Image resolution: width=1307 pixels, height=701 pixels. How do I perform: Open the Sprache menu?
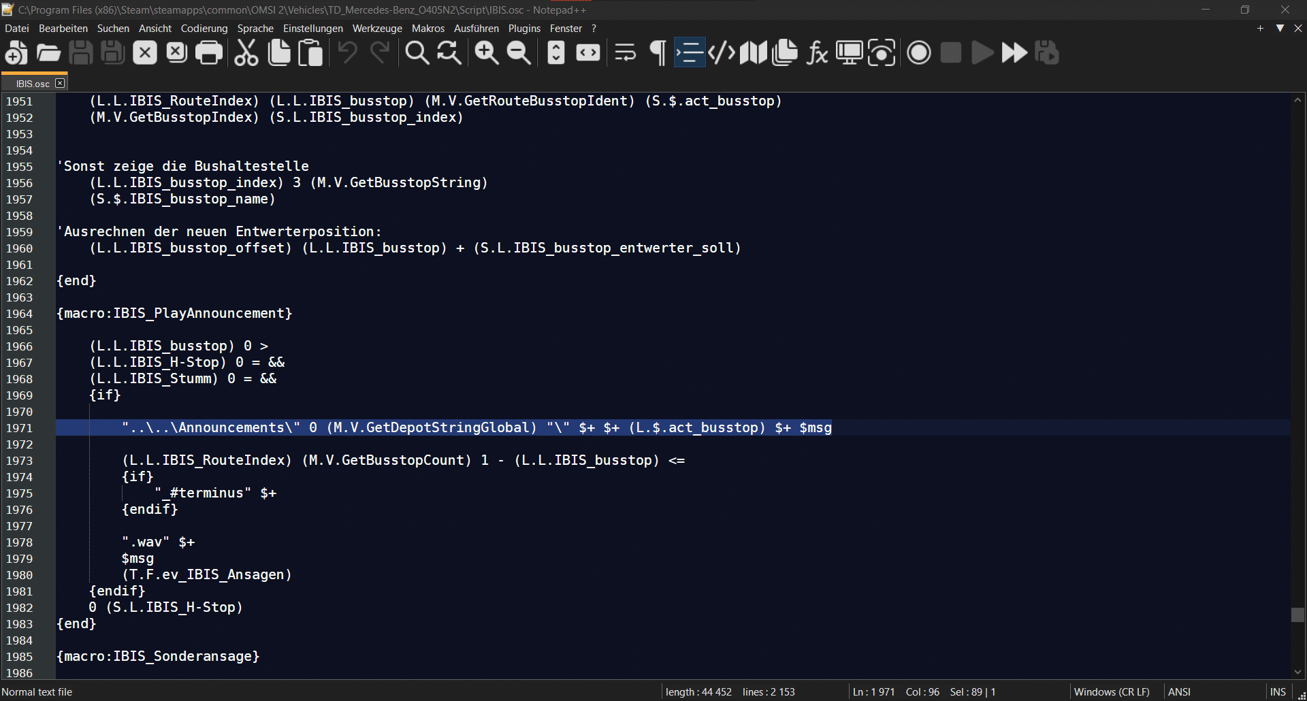click(255, 29)
